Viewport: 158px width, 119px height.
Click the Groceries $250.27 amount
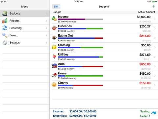145,26
